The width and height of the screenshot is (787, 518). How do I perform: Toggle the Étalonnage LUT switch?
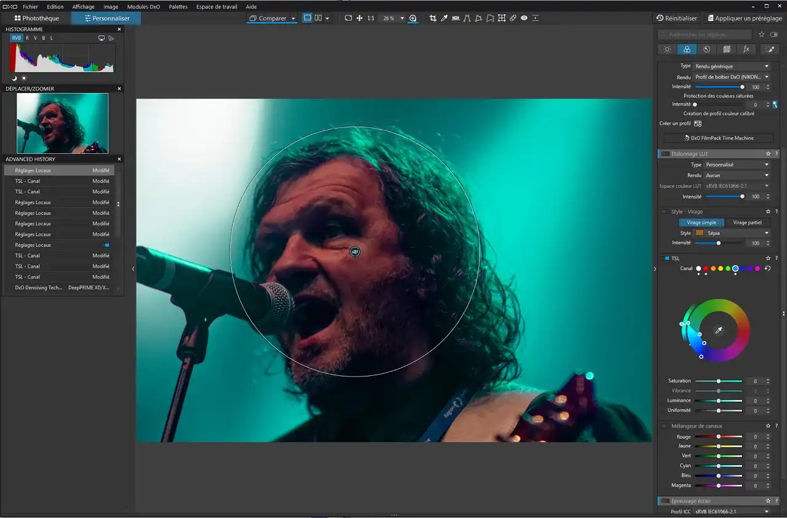(x=665, y=154)
